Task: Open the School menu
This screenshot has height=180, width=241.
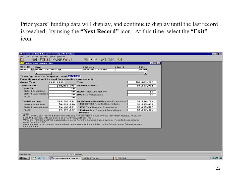Action: (35, 56)
